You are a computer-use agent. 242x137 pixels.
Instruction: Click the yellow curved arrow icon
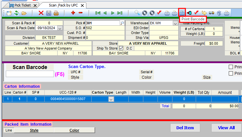click(x=204, y=13)
